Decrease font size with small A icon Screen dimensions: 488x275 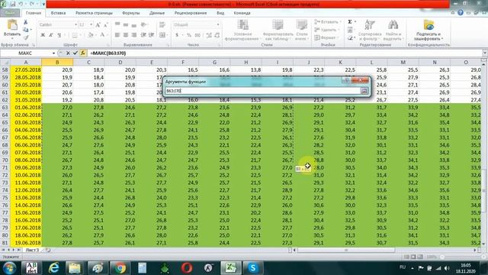coord(106,24)
